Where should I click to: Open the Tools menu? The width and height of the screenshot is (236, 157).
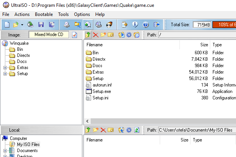[63, 14]
